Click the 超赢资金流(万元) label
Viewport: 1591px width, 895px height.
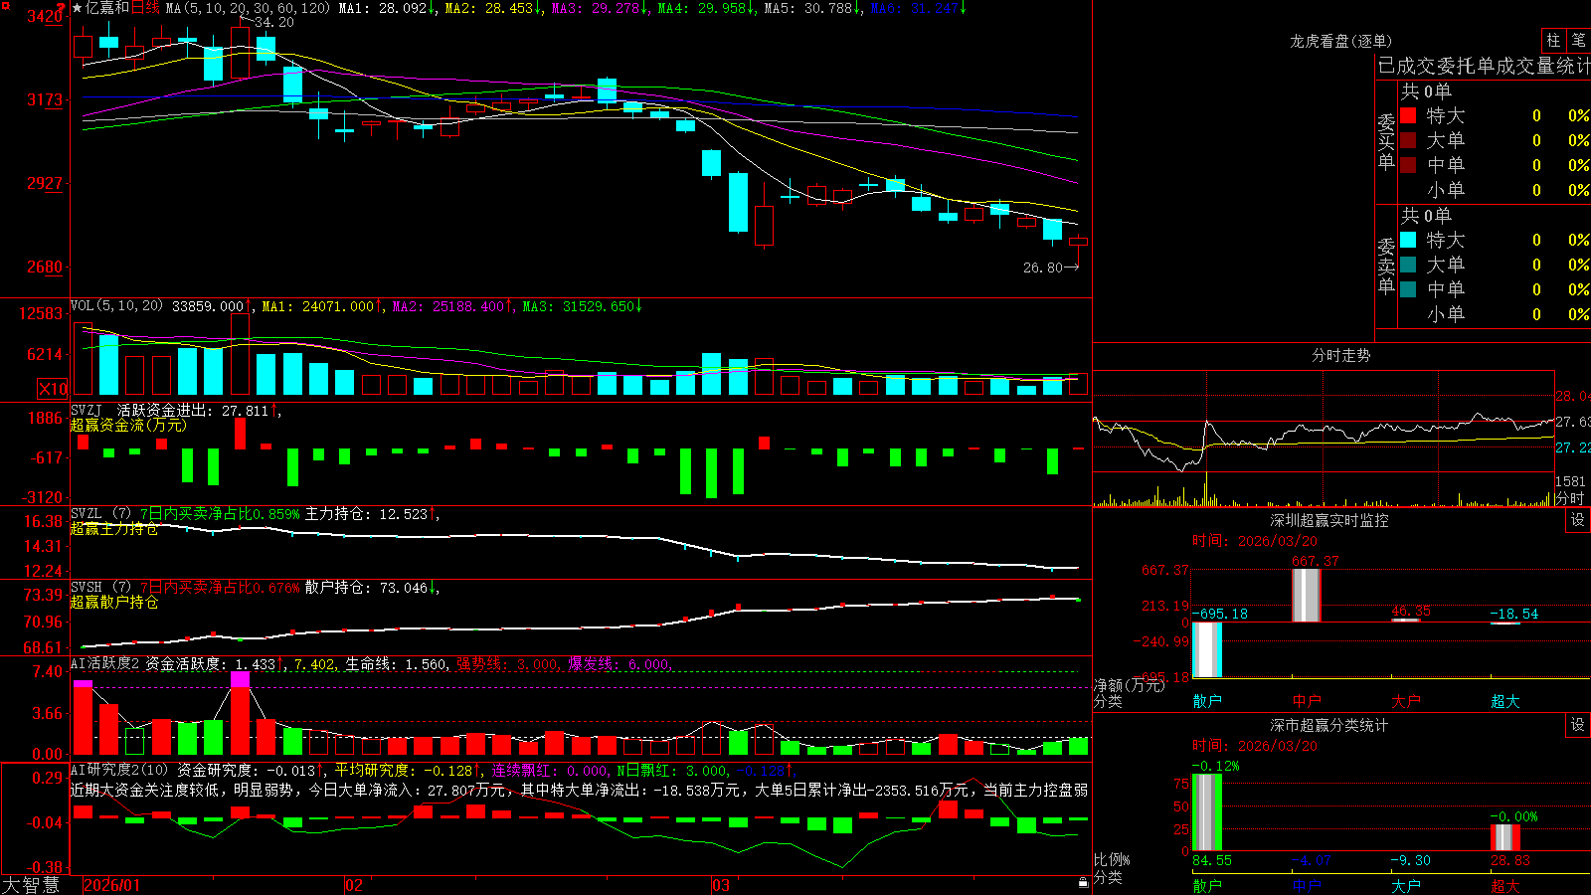[128, 425]
